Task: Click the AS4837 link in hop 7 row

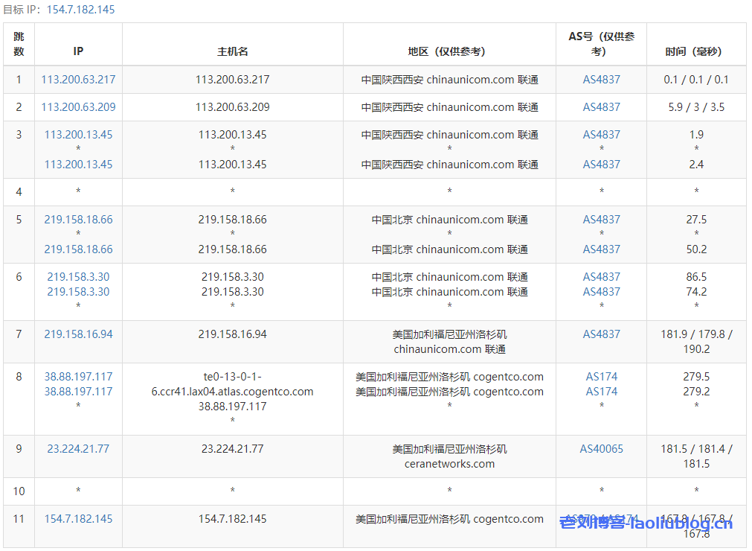Action: pos(601,334)
